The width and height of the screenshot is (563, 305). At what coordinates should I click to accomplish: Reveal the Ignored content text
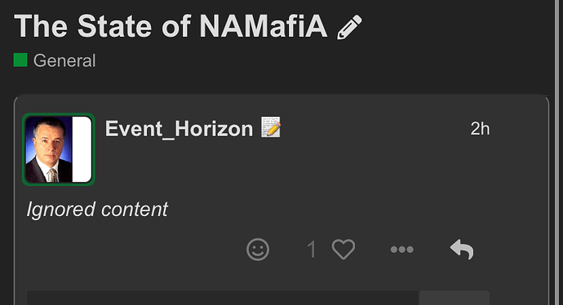(97, 210)
